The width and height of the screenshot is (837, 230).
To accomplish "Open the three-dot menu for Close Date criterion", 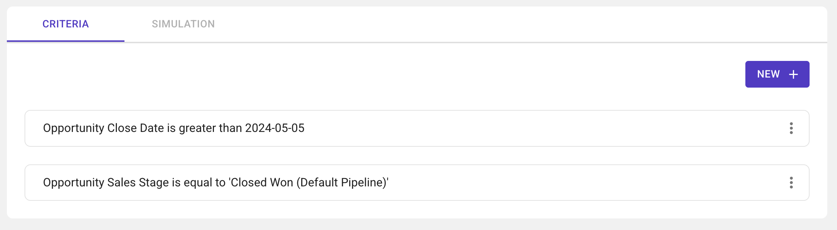I will [x=791, y=128].
